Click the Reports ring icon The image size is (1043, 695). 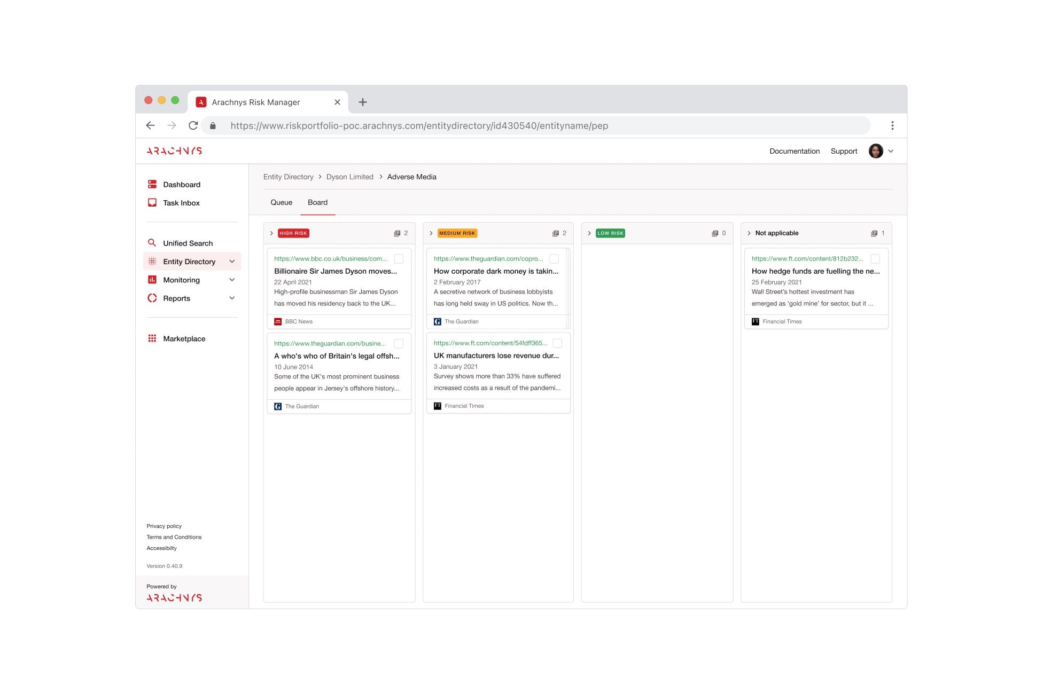(x=152, y=298)
